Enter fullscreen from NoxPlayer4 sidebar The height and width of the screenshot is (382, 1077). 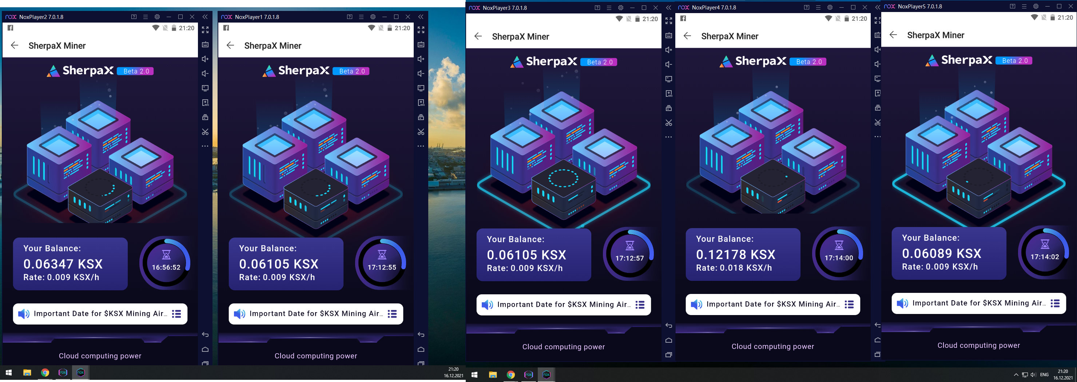click(878, 20)
